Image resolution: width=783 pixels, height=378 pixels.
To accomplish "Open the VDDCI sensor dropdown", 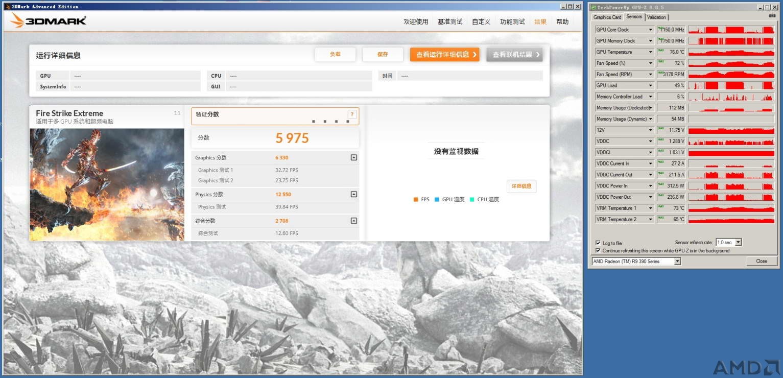I will coord(650,152).
